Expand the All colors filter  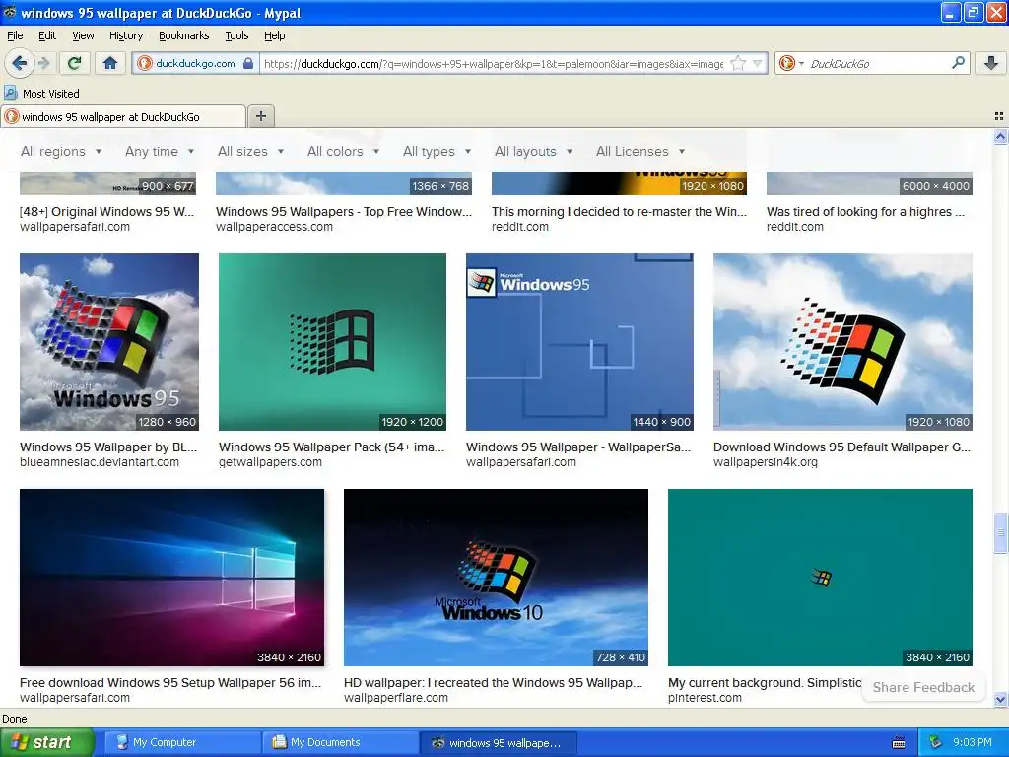343,151
